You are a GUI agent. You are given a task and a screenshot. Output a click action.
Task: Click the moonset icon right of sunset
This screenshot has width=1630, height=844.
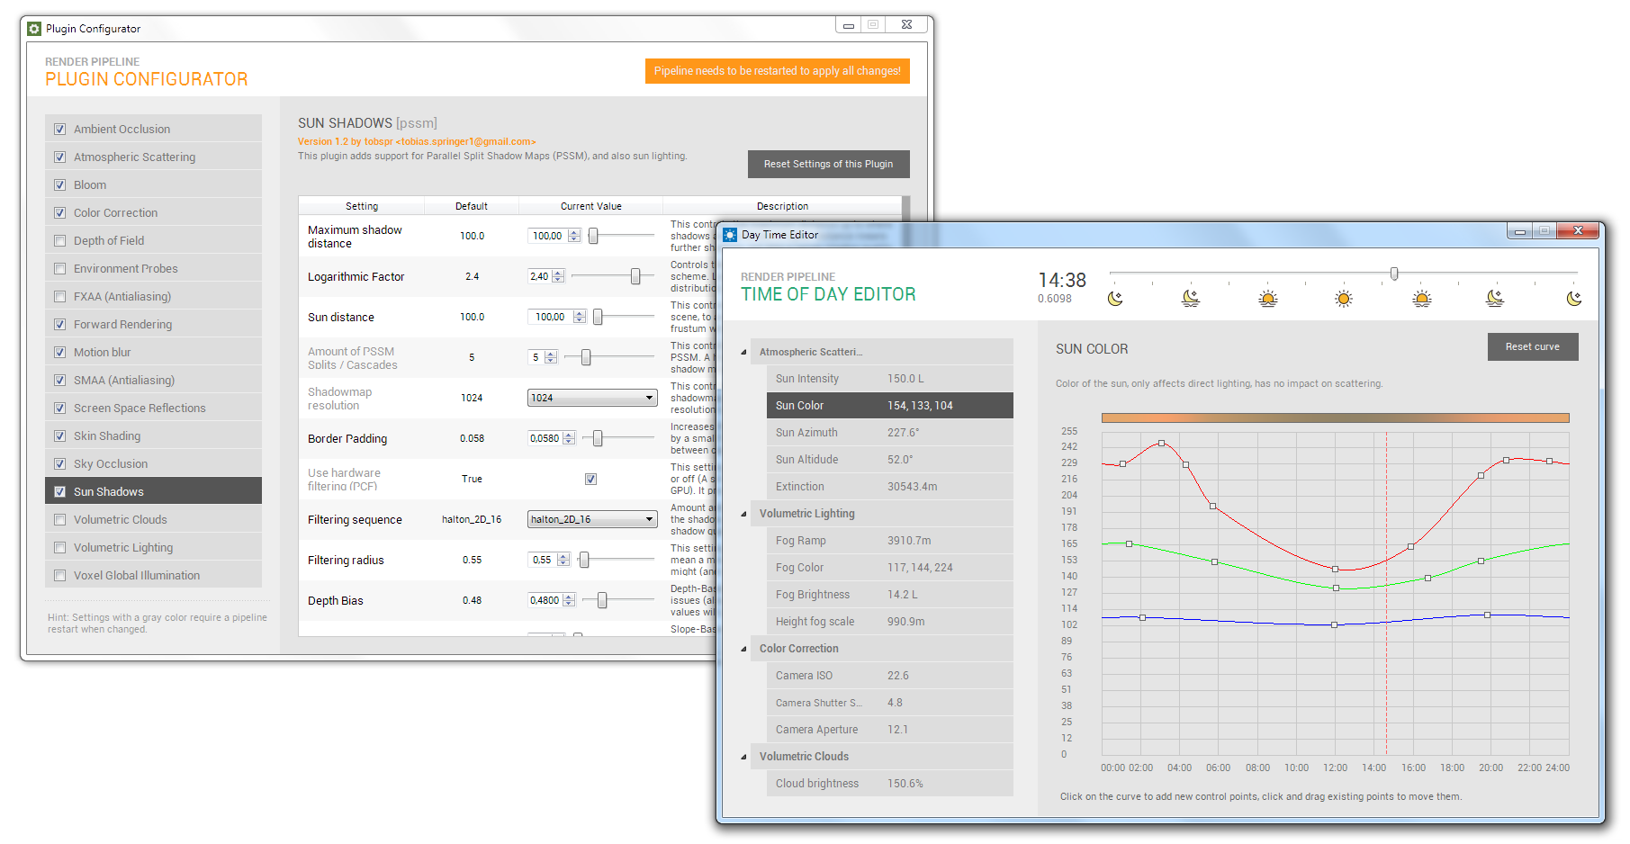(1494, 299)
